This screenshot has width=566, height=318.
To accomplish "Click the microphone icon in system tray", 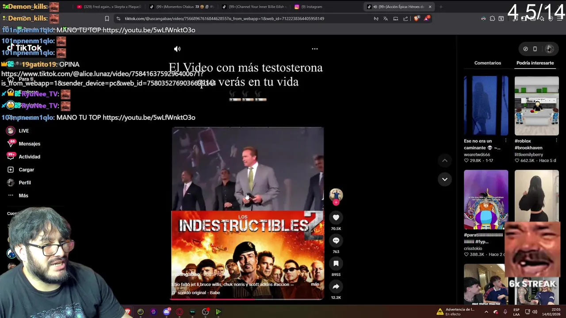I will (x=505, y=312).
